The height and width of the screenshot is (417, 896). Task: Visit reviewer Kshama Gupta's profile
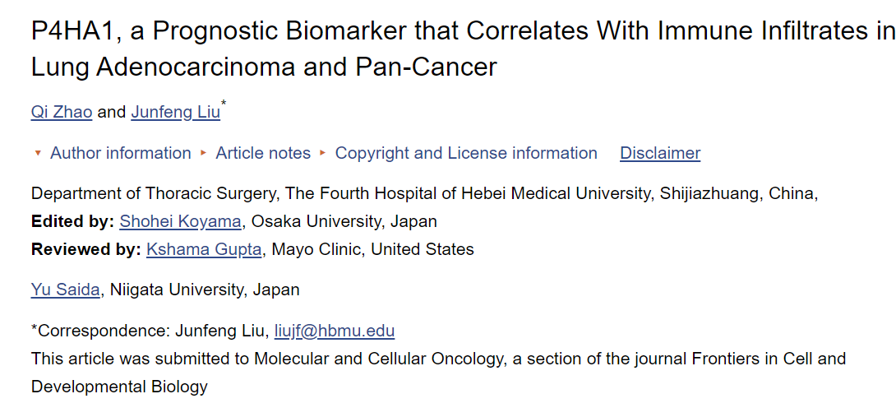[206, 249]
